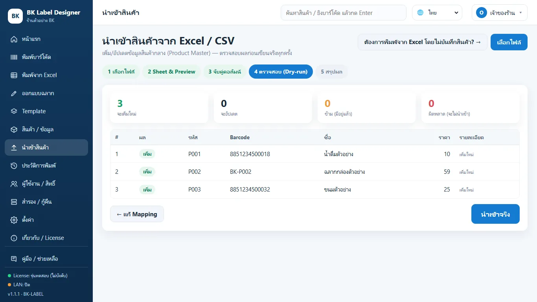Go to step 1 เลือกไฟล์ tab
The width and height of the screenshot is (537, 302).
pos(121,72)
